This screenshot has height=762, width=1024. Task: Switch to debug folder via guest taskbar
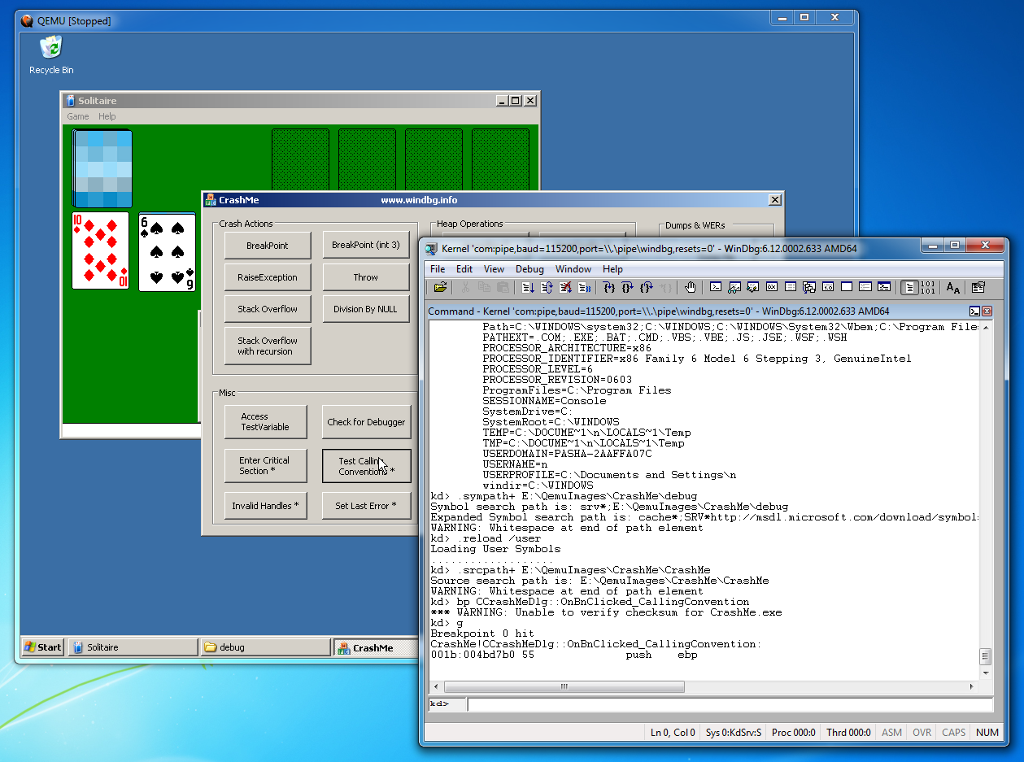pos(265,647)
